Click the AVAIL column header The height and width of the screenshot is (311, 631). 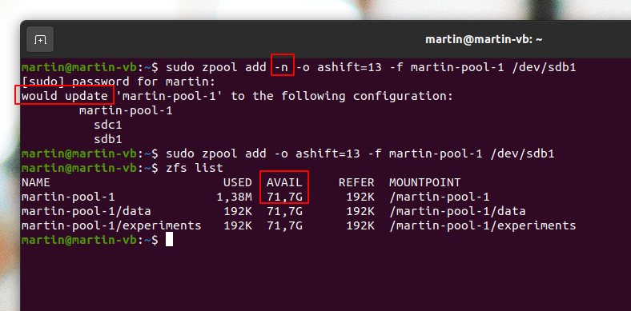[284, 182]
